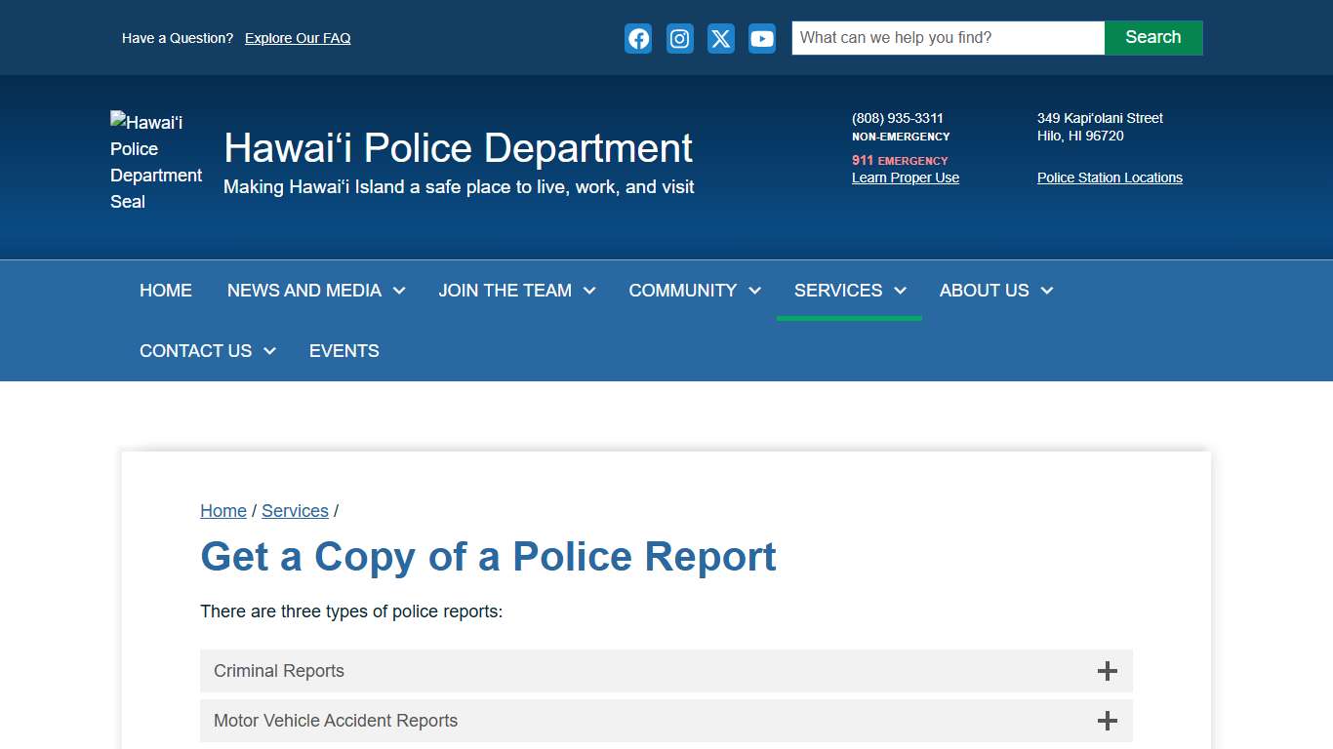Click the Learn Proper Use link

tap(905, 177)
